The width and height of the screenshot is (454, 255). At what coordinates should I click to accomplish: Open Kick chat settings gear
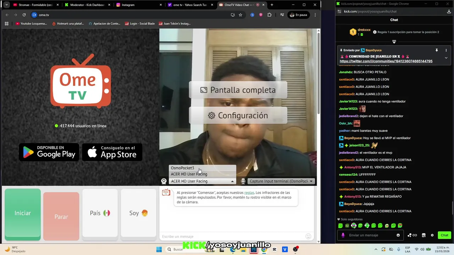(x=432, y=235)
